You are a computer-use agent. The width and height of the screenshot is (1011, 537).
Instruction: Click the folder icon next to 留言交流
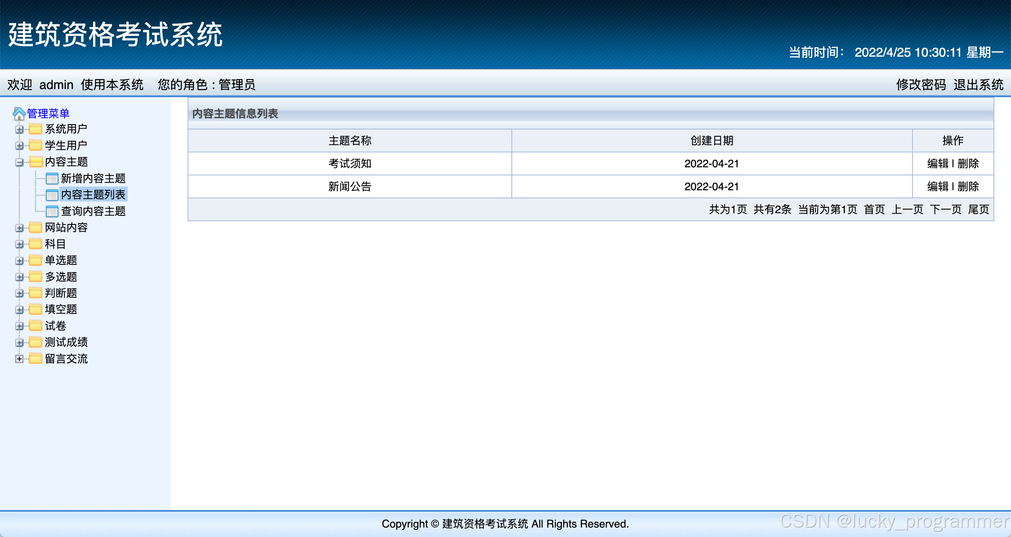[36, 358]
